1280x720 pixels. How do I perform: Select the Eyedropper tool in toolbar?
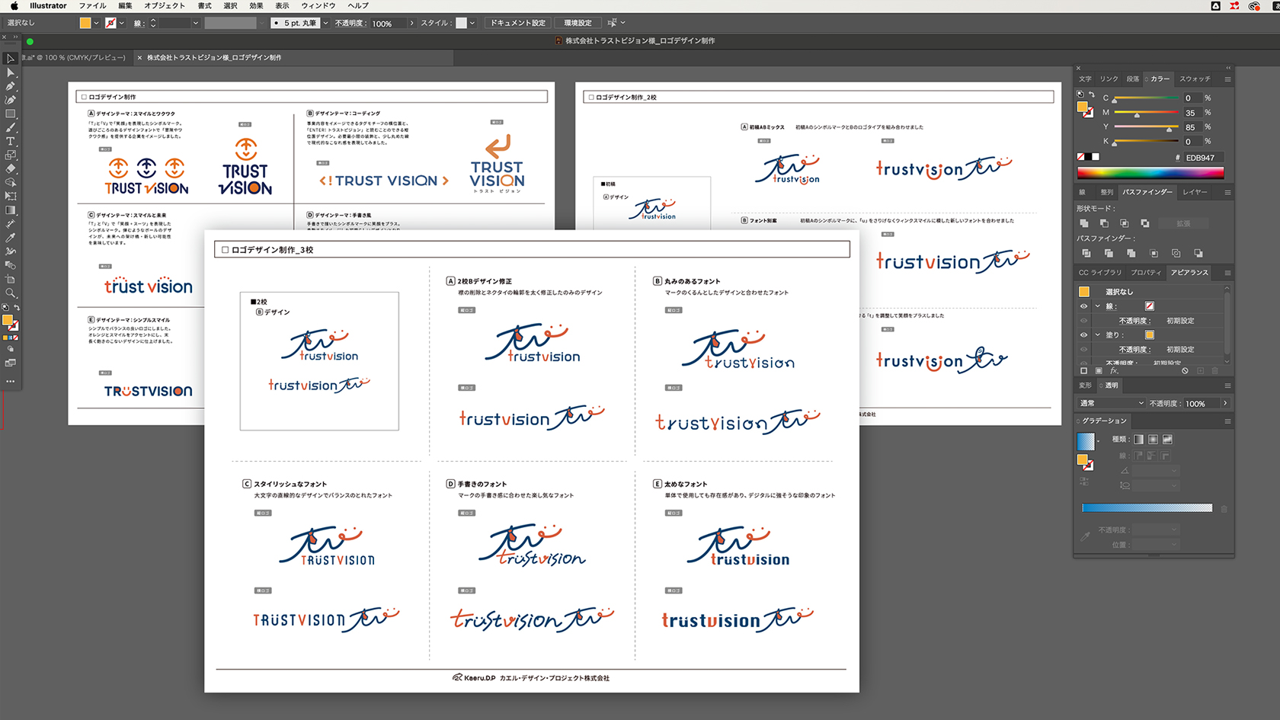pos(11,238)
